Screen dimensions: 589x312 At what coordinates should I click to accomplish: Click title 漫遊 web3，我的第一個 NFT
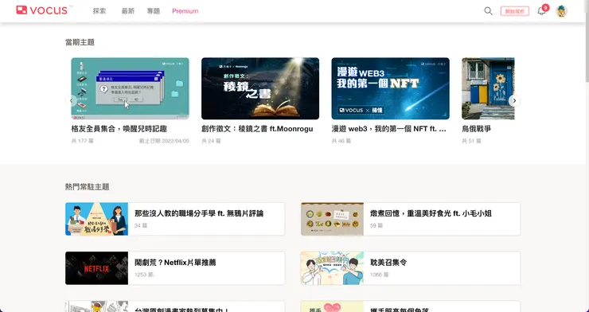pos(389,129)
